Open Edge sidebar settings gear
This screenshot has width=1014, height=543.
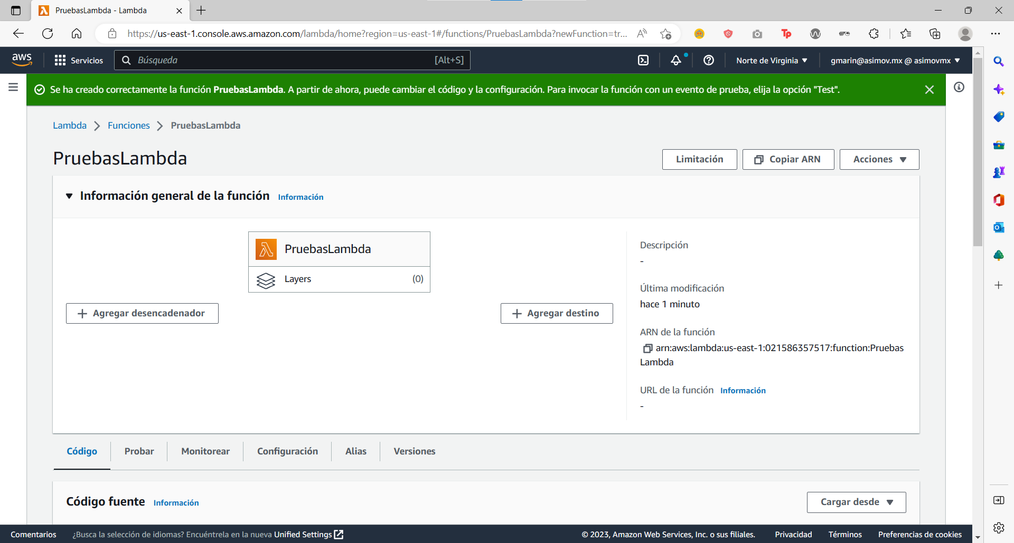[x=999, y=528]
